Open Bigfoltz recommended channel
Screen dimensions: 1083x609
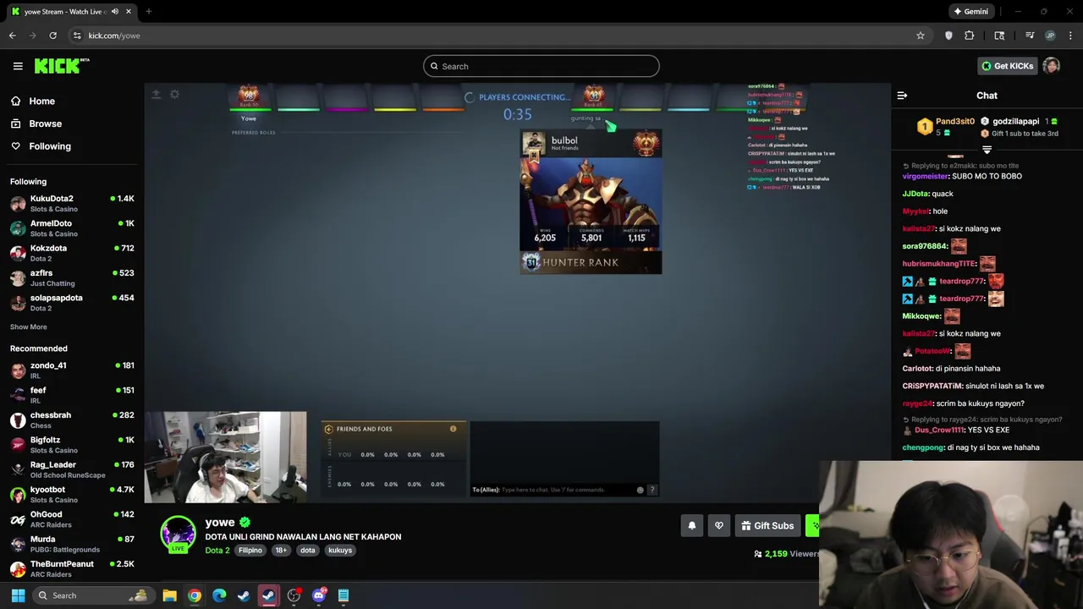pyautogui.click(x=72, y=444)
